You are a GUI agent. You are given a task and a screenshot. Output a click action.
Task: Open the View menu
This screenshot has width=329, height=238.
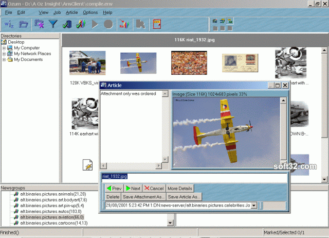coord(43,12)
